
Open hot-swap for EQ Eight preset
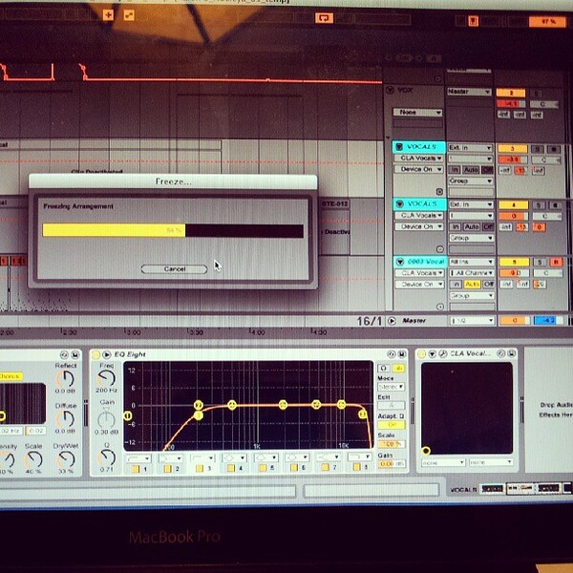[x=392, y=354]
